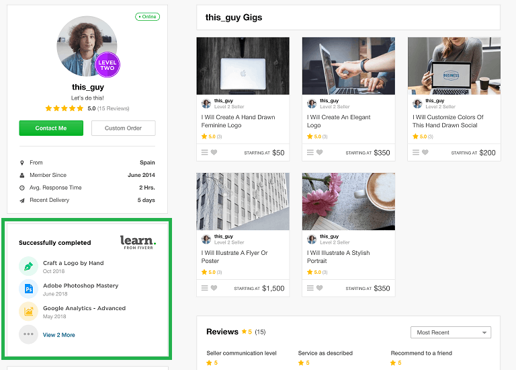Viewport: 516px width, 370px height.
Task: Click the $1,500 starting price
Action: click(x=273, y=289)
